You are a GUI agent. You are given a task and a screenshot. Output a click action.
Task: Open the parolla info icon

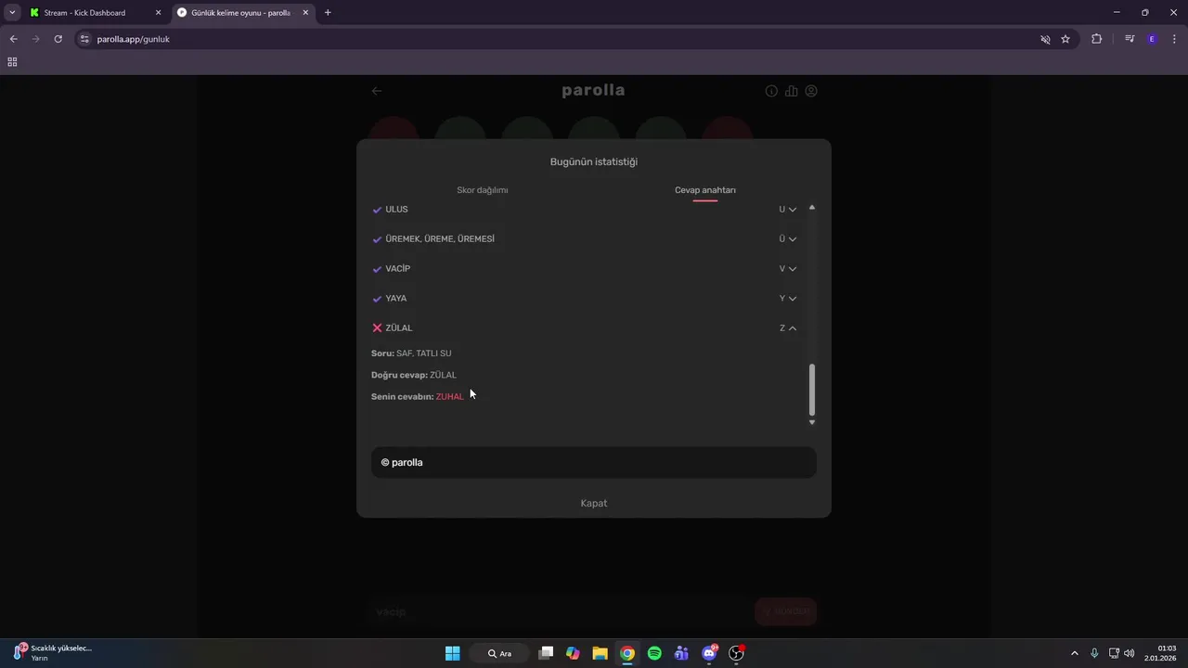(x=771, y=91)
